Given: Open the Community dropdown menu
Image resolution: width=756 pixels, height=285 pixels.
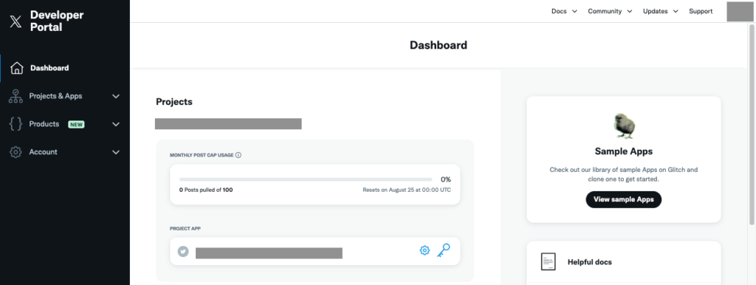Looking at the screenshot, I should click(x=610, y=11).
